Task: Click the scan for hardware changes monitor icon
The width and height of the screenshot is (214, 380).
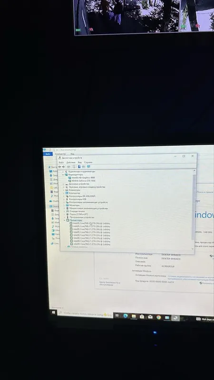Action: (x=88, y=167)
